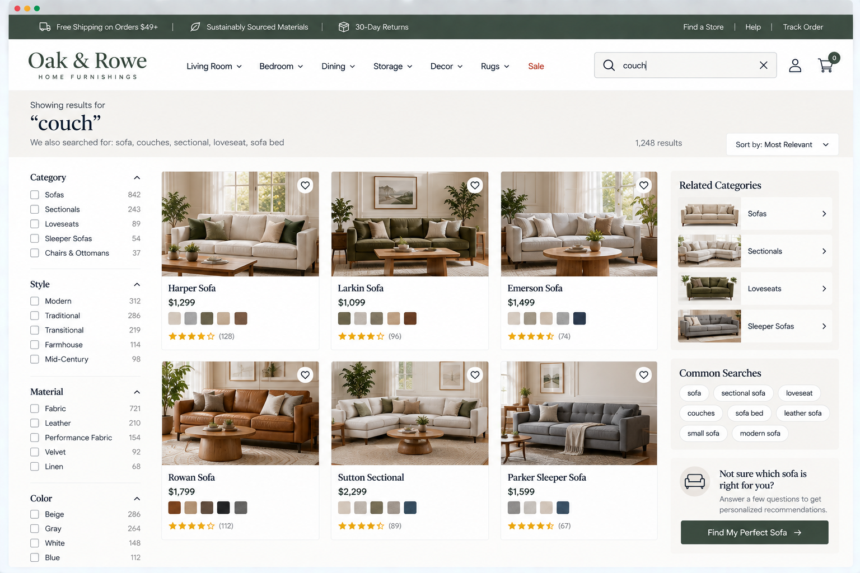Open the Storage menu dropdown

[x=392, y=66]
